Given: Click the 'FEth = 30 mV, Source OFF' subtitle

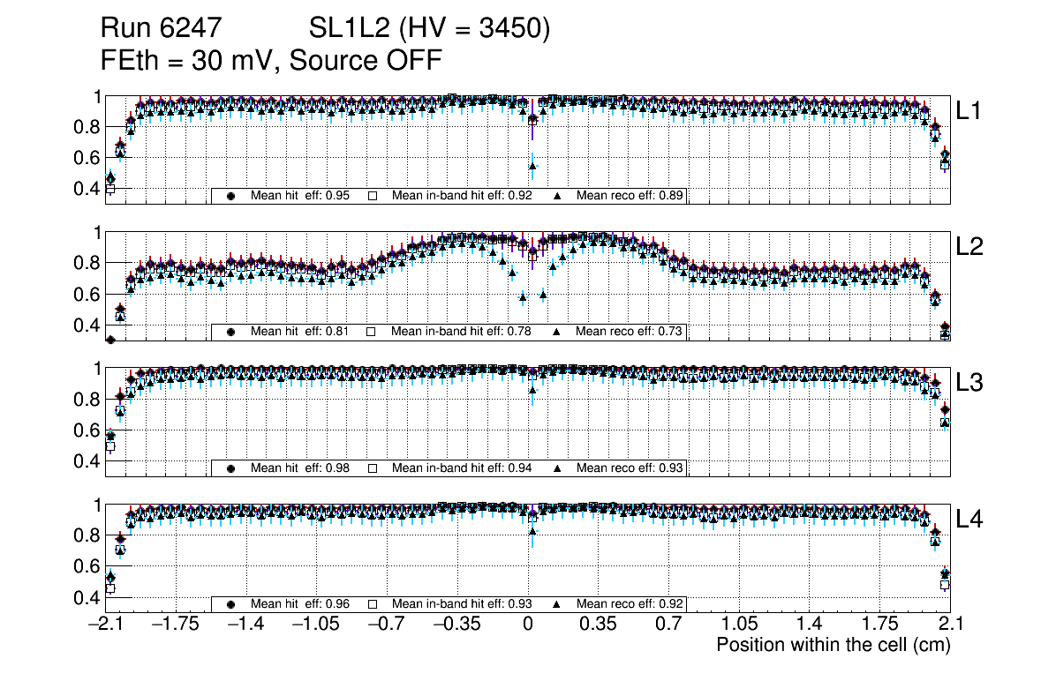Looking at the screenshot, I should (270, 62).
